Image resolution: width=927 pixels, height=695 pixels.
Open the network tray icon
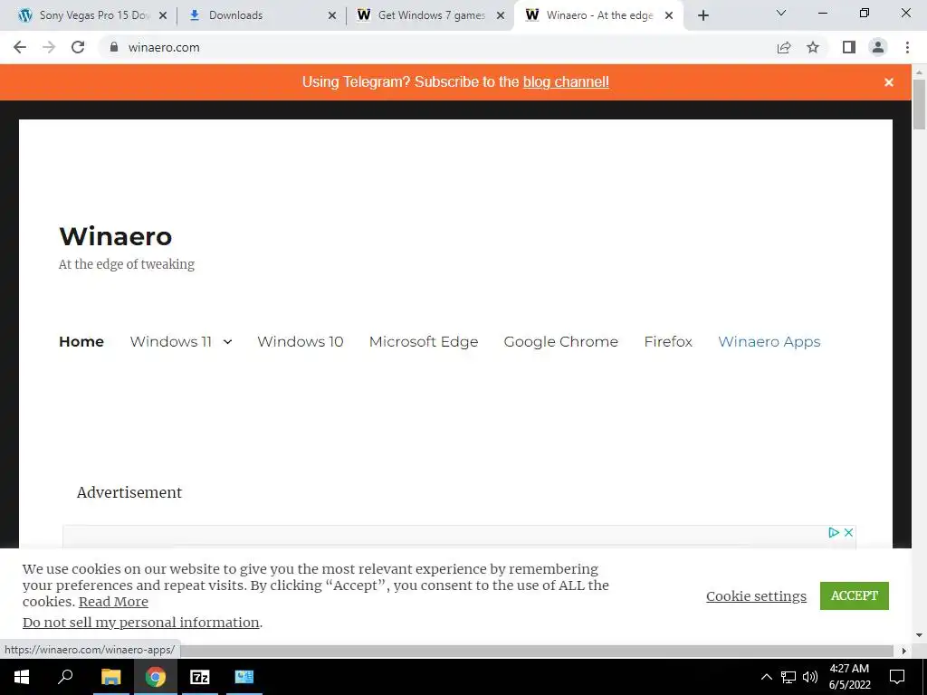pyautogui.click(x=788, y=677)
